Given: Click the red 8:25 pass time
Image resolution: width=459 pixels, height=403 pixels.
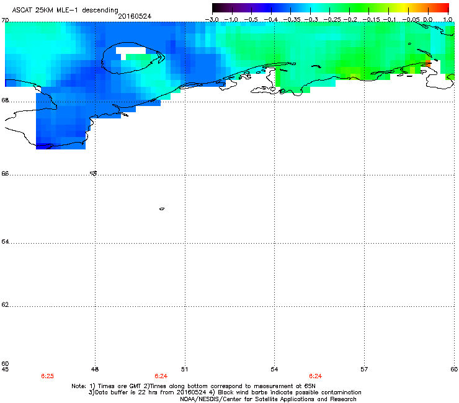Looking at the screenshot, I should click(47, 376).
